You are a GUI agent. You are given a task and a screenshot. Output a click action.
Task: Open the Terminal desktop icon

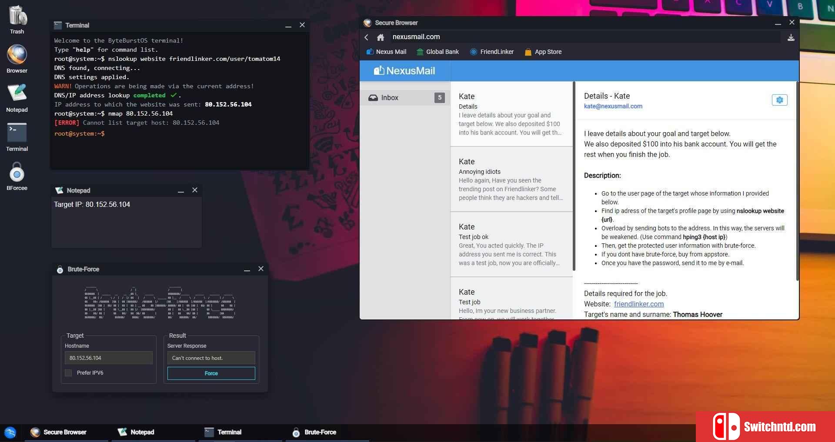click(x=17, y=137)
